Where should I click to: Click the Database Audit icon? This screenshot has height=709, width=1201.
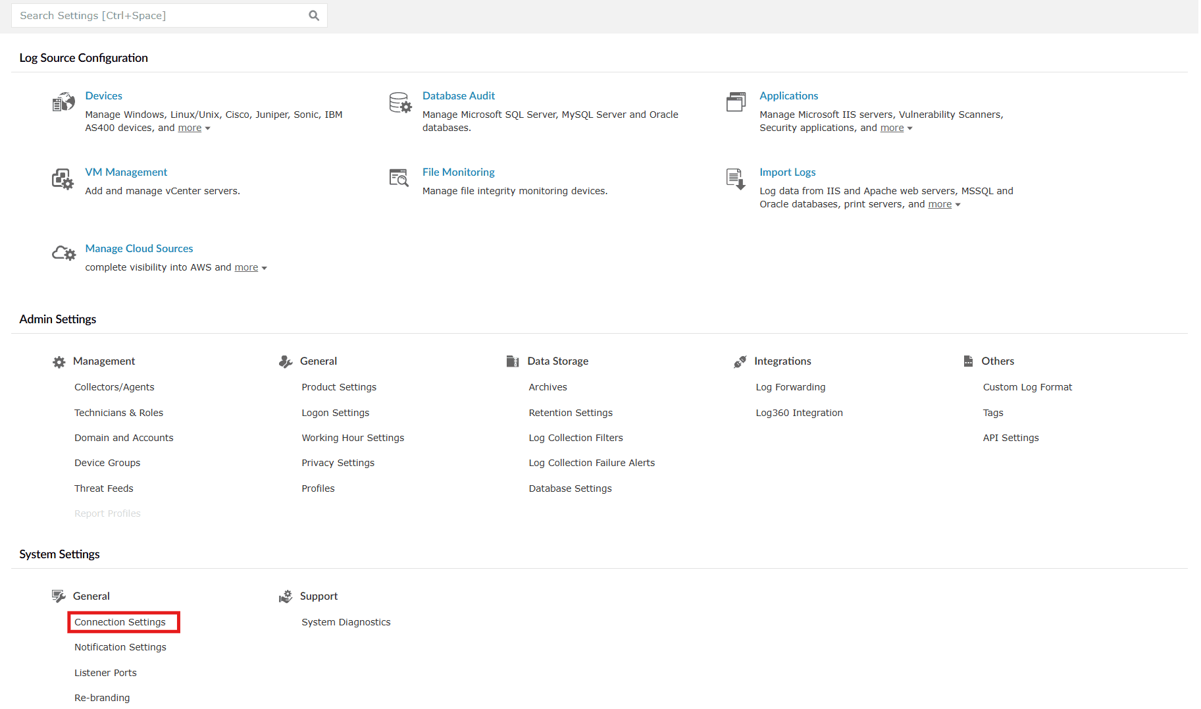coord(400,103)
